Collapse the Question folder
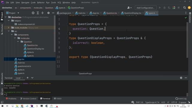Screen dimensions: 192x108 tap(18, 42)
